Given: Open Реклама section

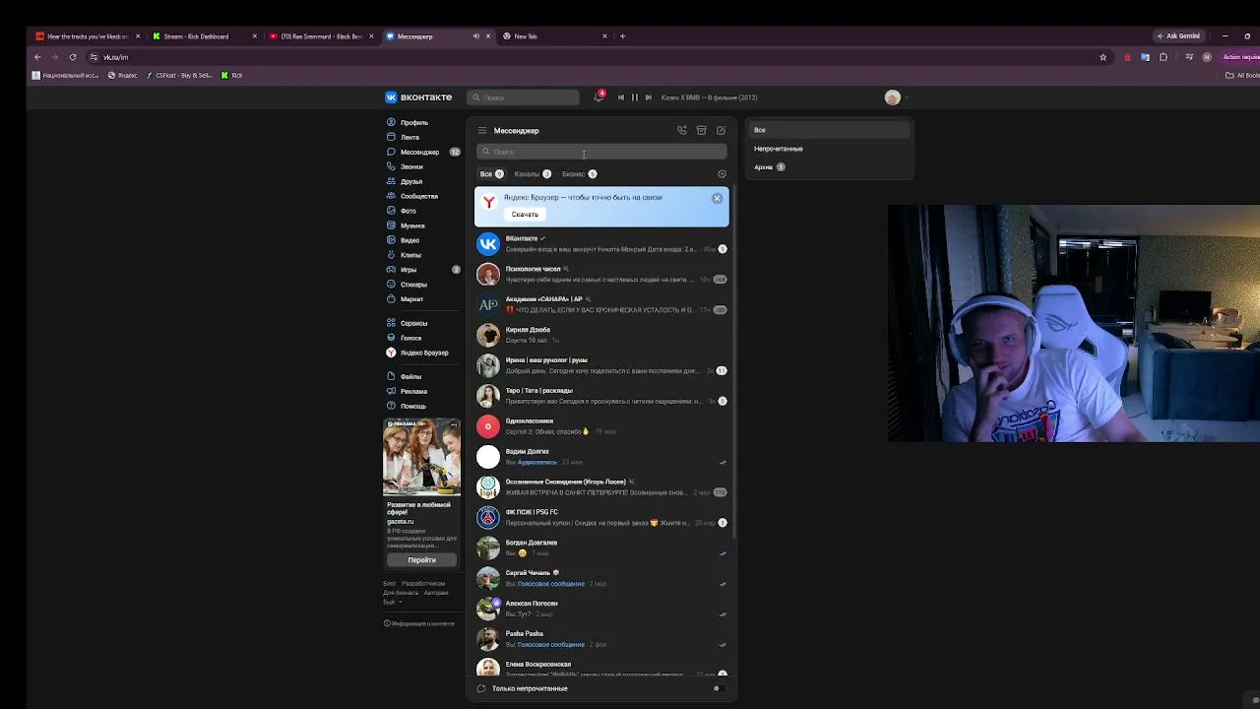Looking at the screenshot, I should tap(413, 392).
